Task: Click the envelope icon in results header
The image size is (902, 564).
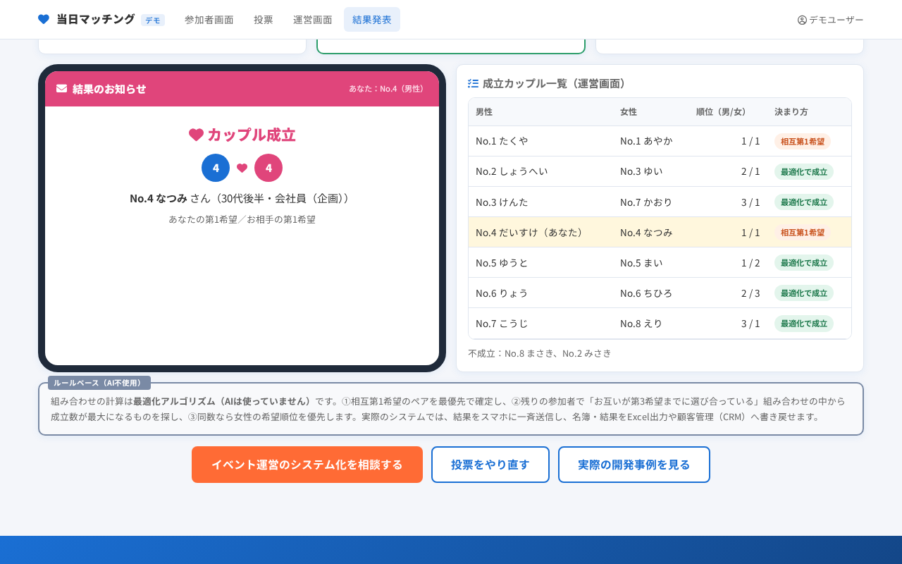Action: (x=62, y=89)
